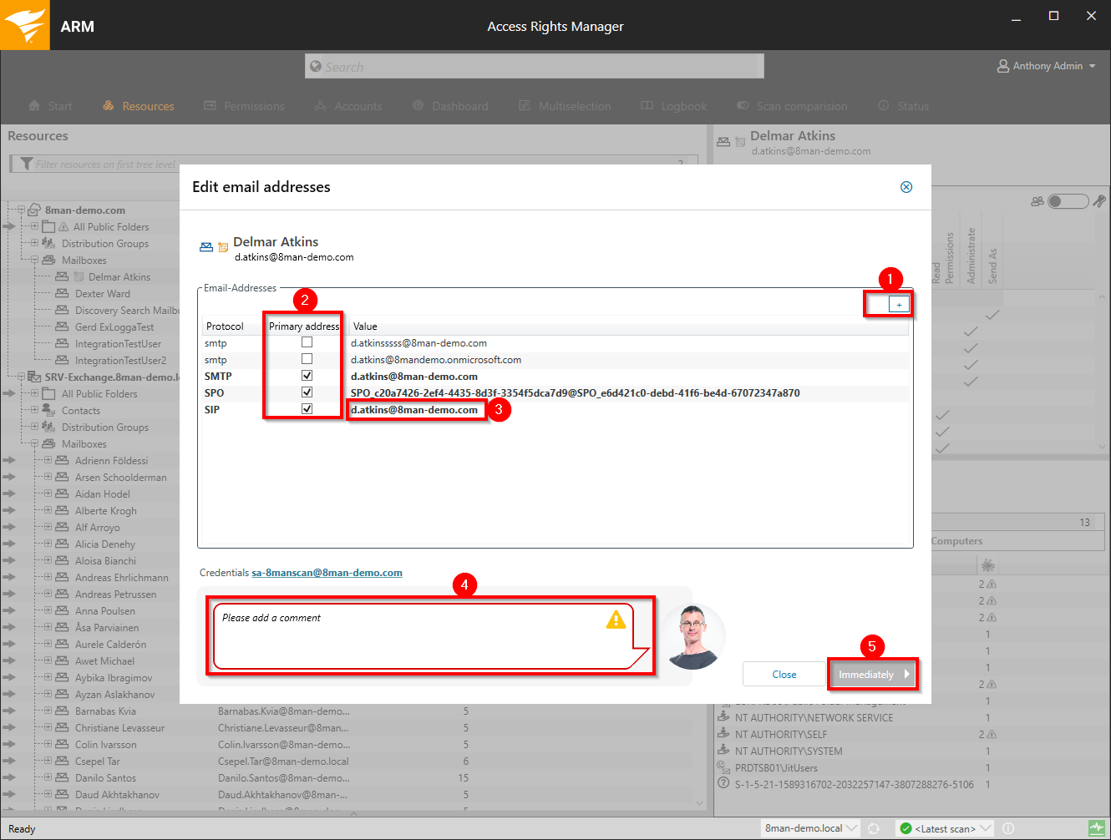
Task: Click the Immediately button
Action: [873, 675]
